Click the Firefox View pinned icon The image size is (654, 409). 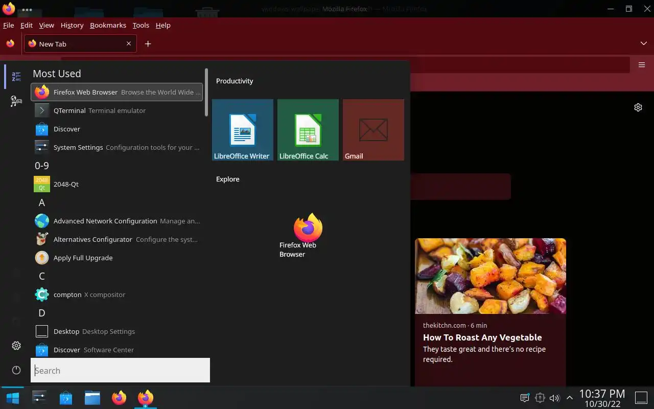10,44
